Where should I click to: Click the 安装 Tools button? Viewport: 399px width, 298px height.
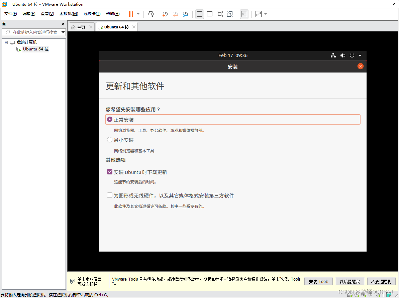coord(318,282)
